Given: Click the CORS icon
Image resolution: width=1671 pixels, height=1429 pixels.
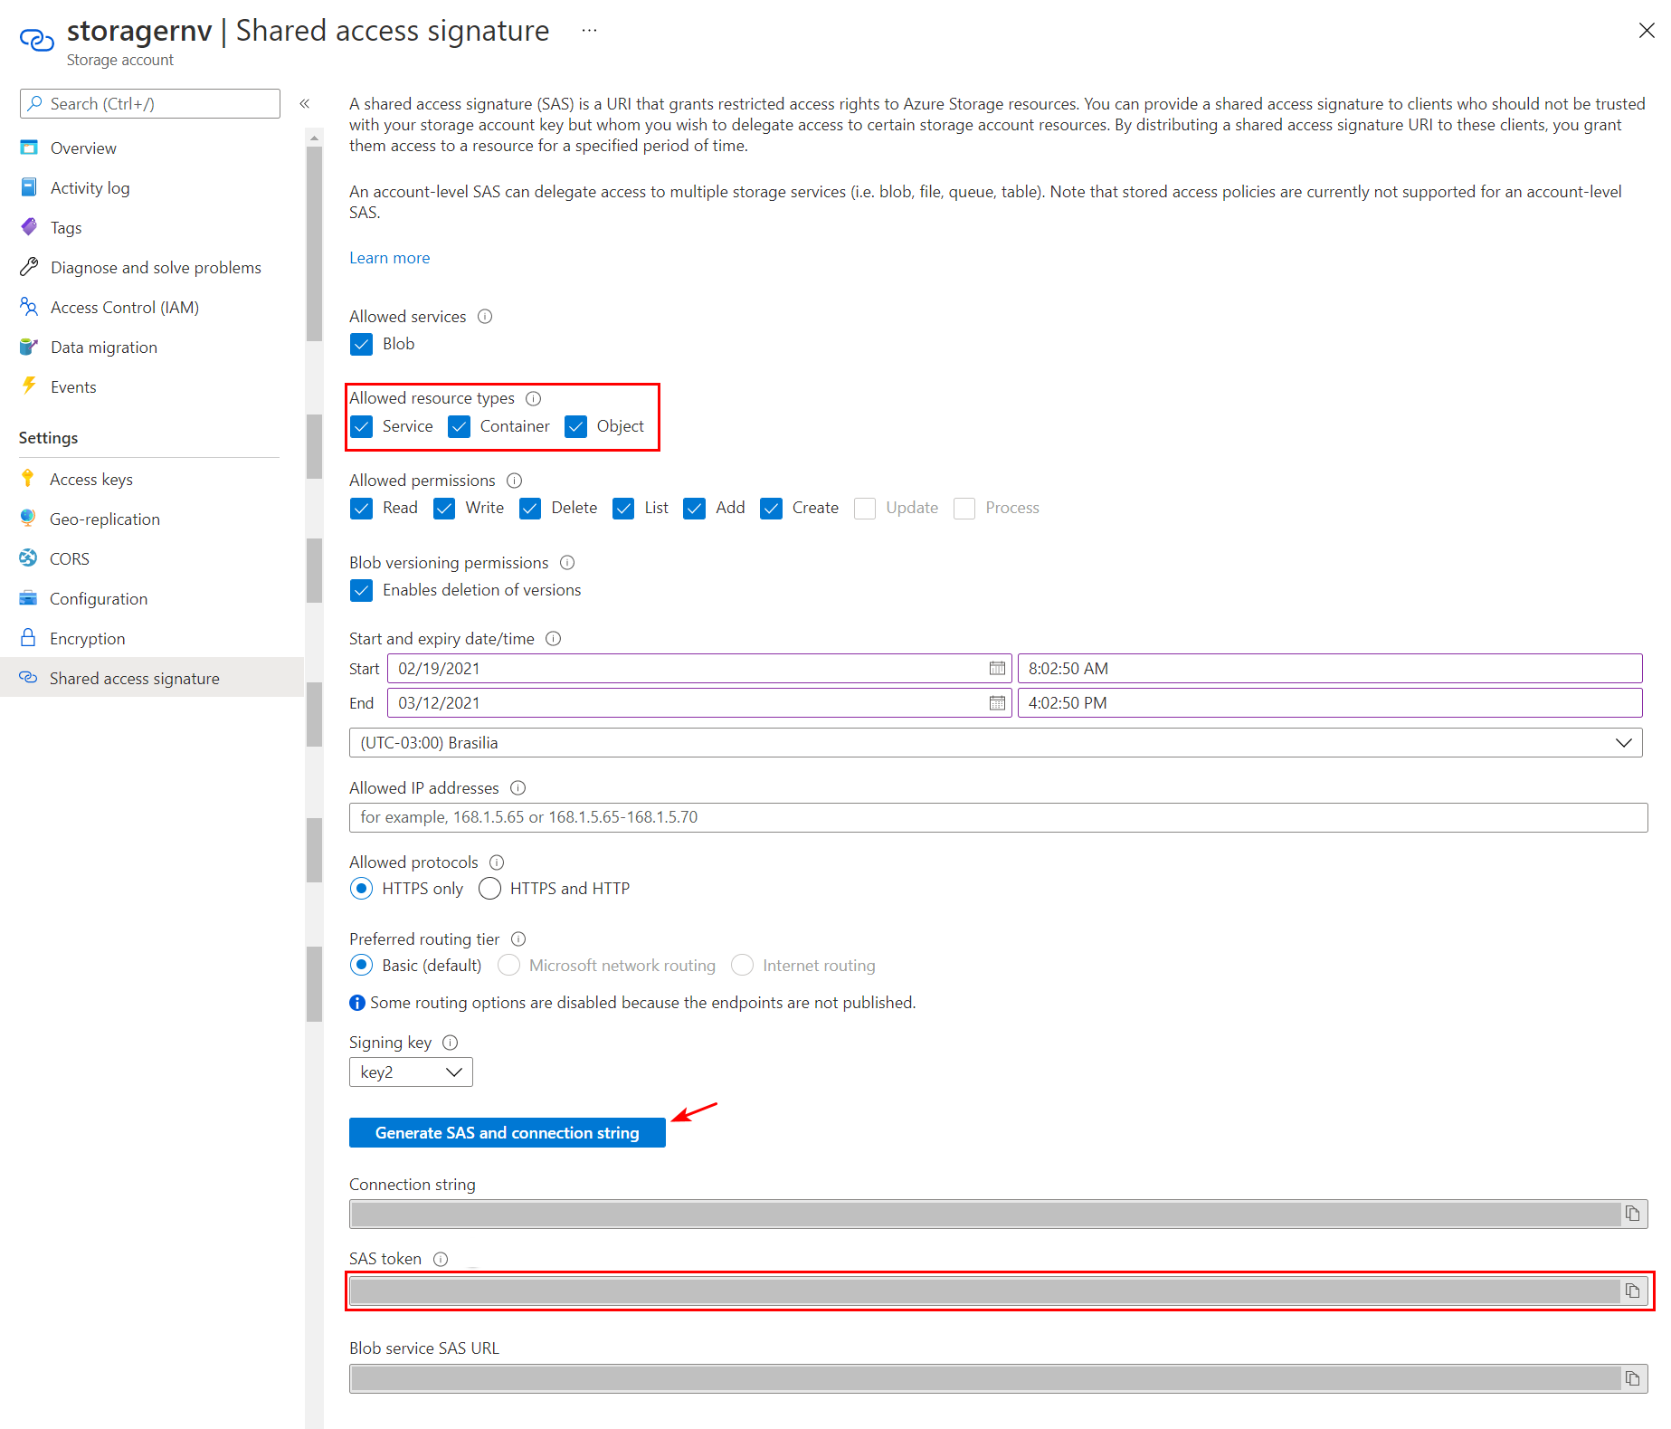Looking at the screenshot, I should click(28, 558).
